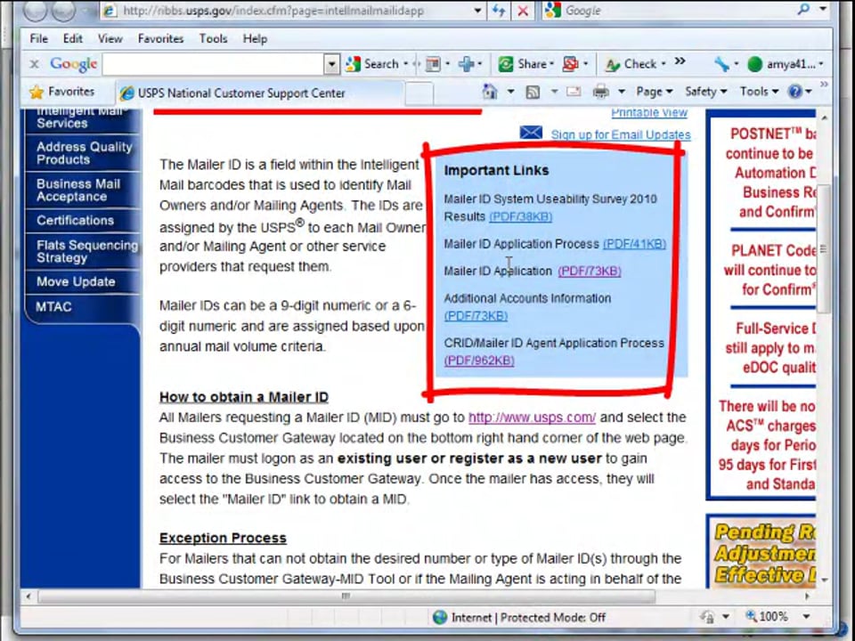This screenshot has height=641, width=855.
Task: Expand hidden Google toolbar buttons chevron
Action: (x=680, y=61)
